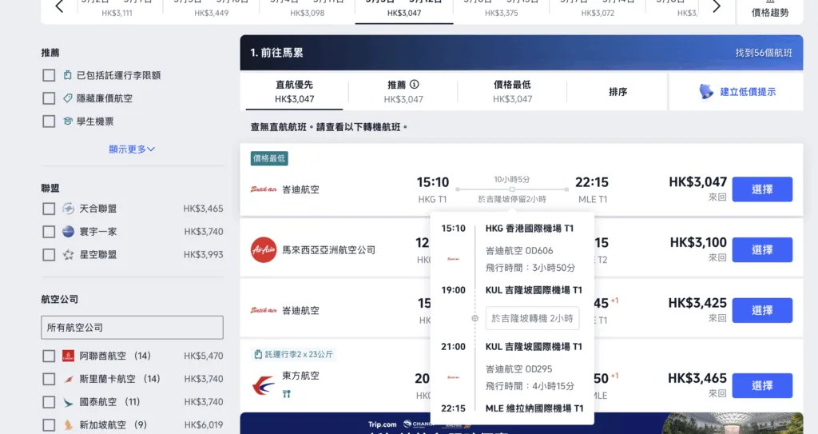Click the China Eastern airline logo
This screenshot has height=434, width=818.
(x=264, y=384)
